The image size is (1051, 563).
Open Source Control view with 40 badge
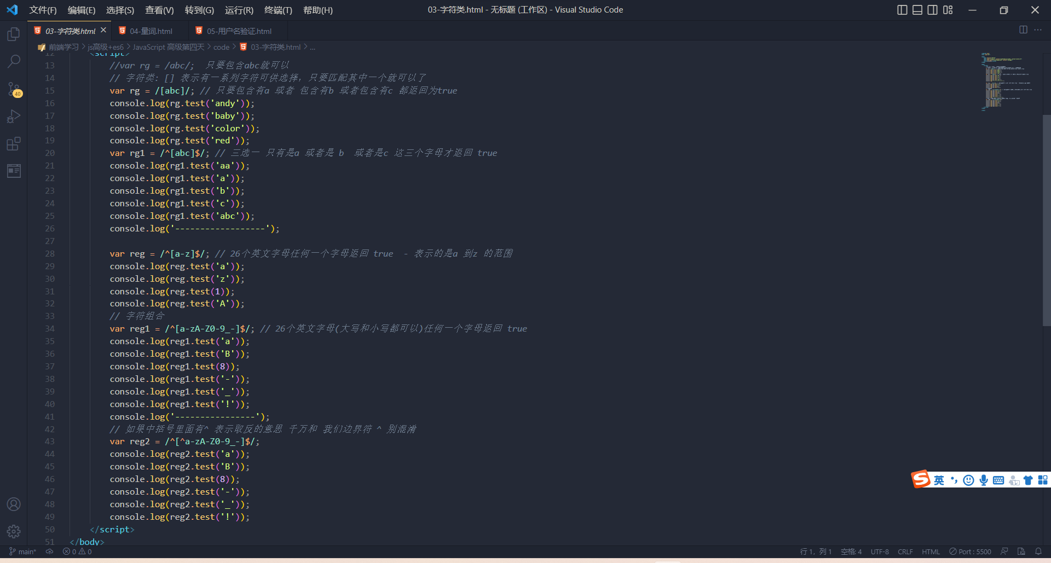(x=14, y=89)
